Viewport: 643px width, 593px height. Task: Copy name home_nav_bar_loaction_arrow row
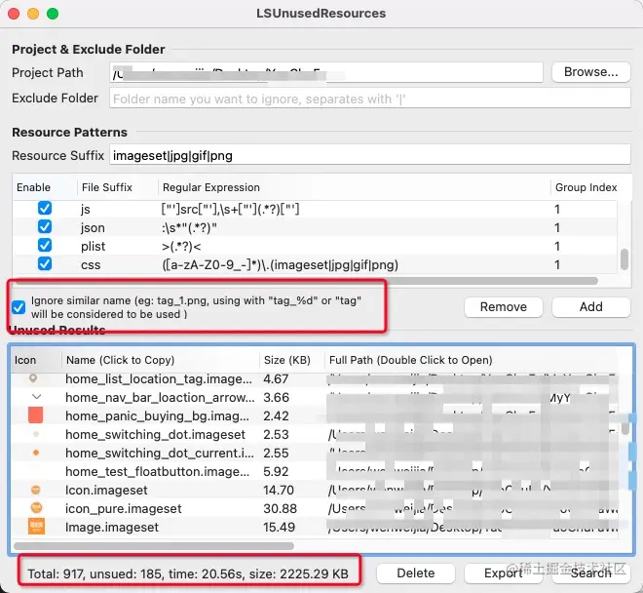[x=160, y=397]
